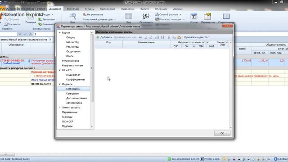The height and width of the screenshot is (162, 288).
Task: Click the green plus Добавить button
Action: (104, 37)
